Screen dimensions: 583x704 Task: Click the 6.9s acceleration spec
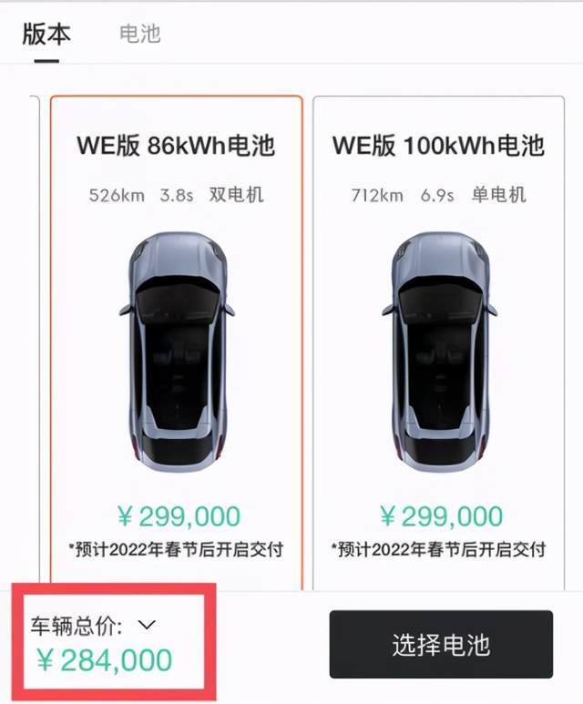(x=437, y=195)
